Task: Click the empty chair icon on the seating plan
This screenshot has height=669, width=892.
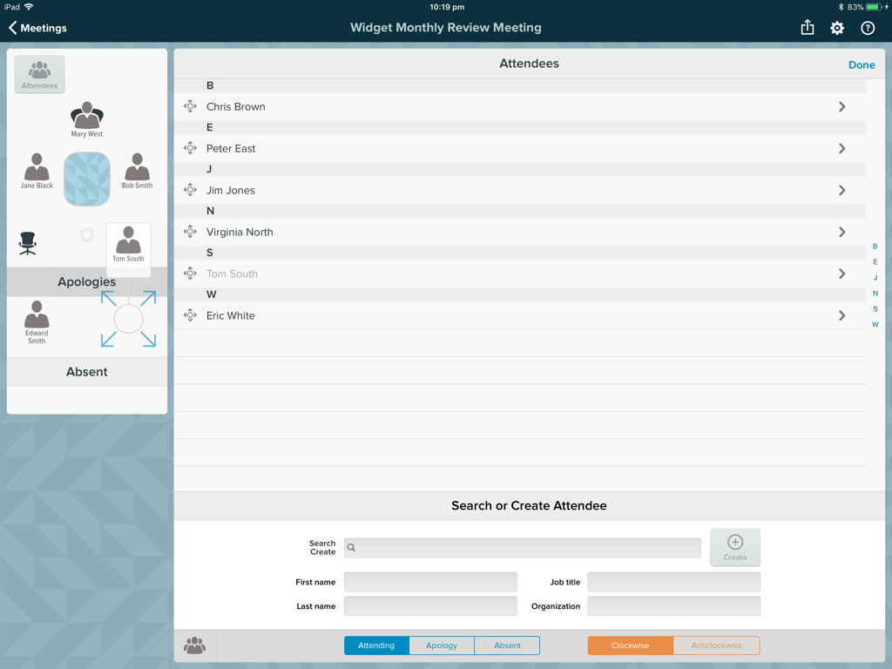Action: (28, 243)
